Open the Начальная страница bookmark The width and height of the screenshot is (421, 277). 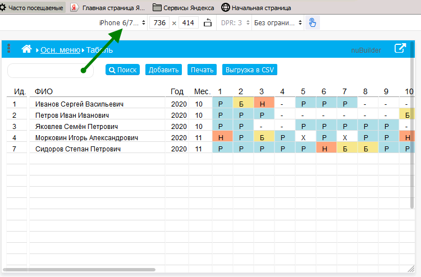[256, 8]
